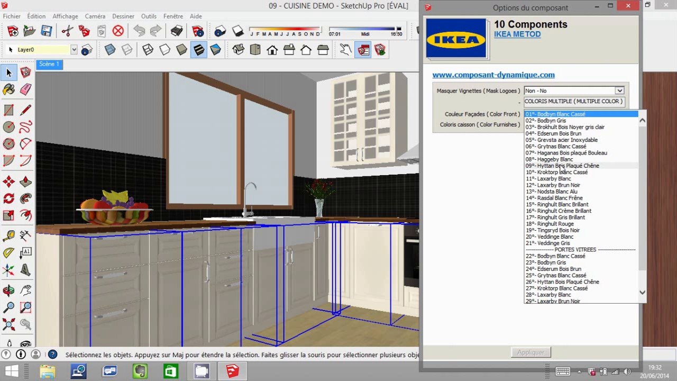The image size is (677, 381).
Task: Enable Wireframe face style
Action: click(148, 50)
